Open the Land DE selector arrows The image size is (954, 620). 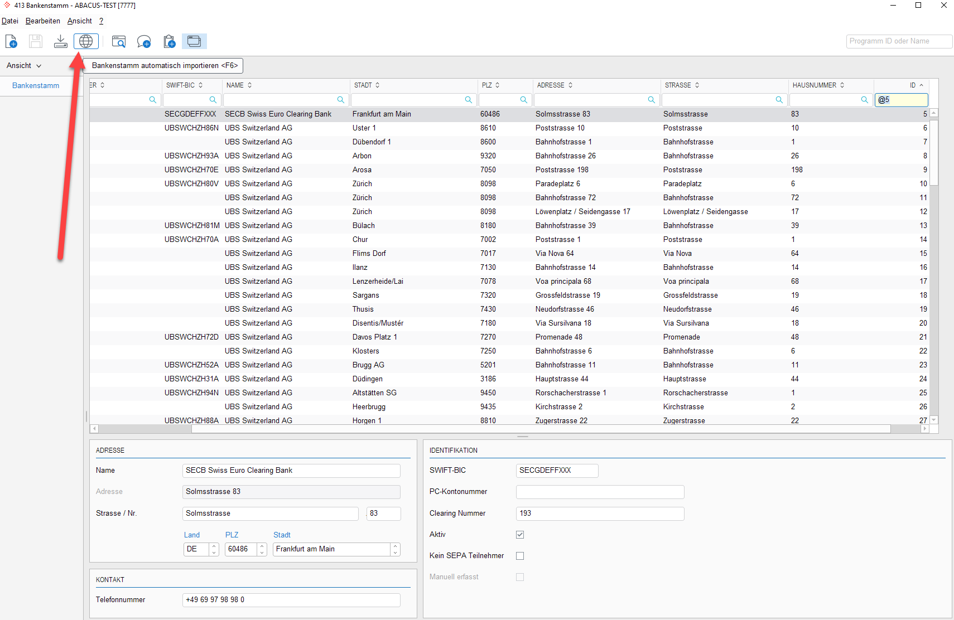click(214, 549)
